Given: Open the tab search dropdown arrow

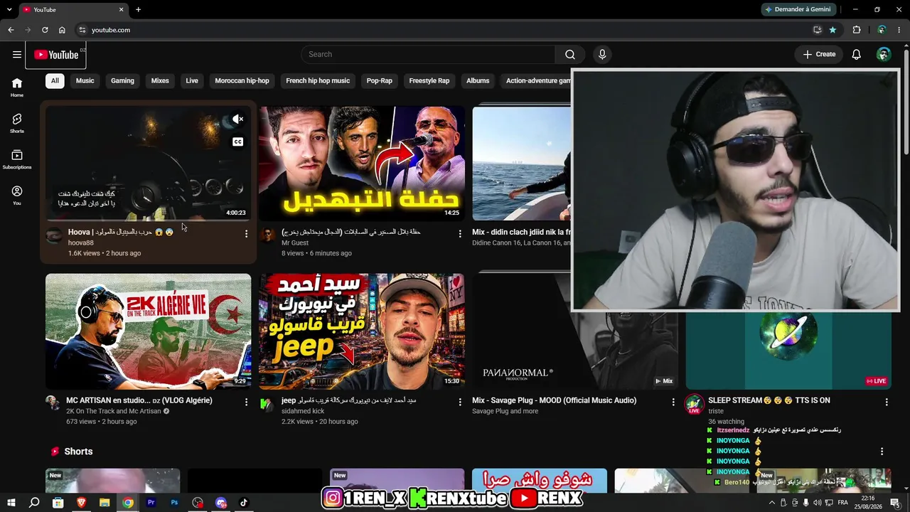Looking at the screenshot, I should tap(9, 9).
